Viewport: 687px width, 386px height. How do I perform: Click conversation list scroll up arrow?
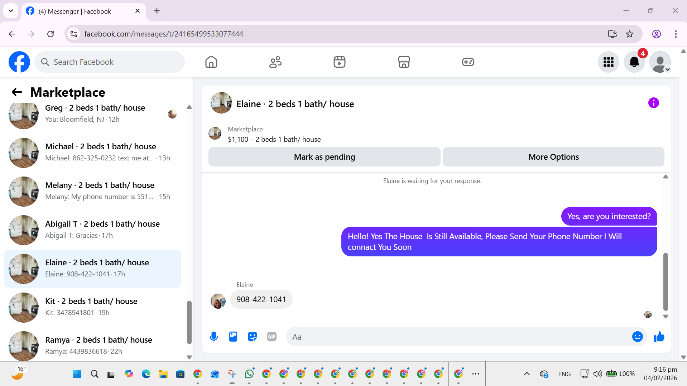pyautogui.click(x=189, y=107)
